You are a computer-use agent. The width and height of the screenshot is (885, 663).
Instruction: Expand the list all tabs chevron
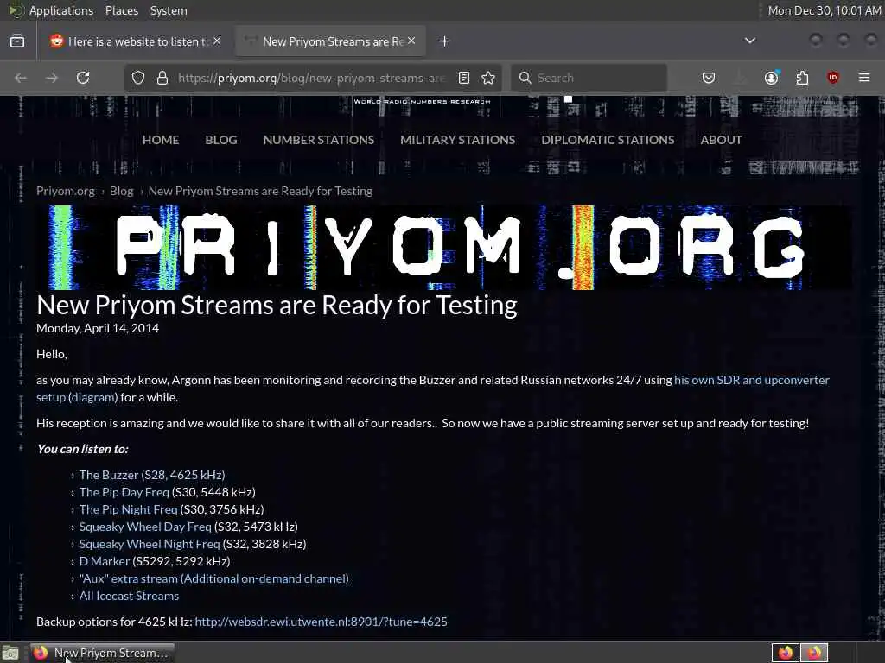pyautogui.click(x=750, y=41)
